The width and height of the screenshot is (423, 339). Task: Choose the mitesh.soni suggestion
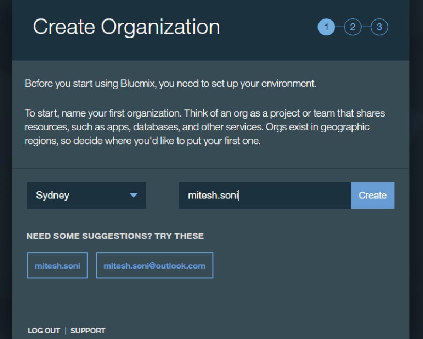pos(57,265)
